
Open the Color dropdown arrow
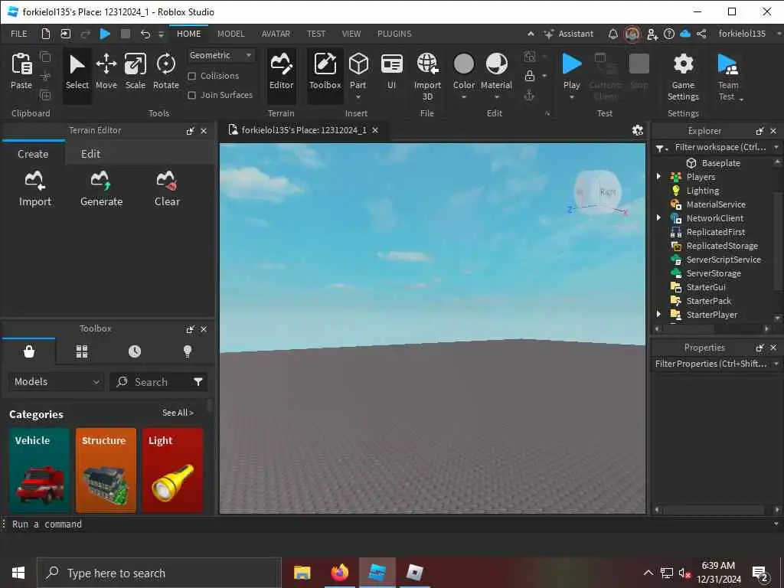(x=463, y=97)
